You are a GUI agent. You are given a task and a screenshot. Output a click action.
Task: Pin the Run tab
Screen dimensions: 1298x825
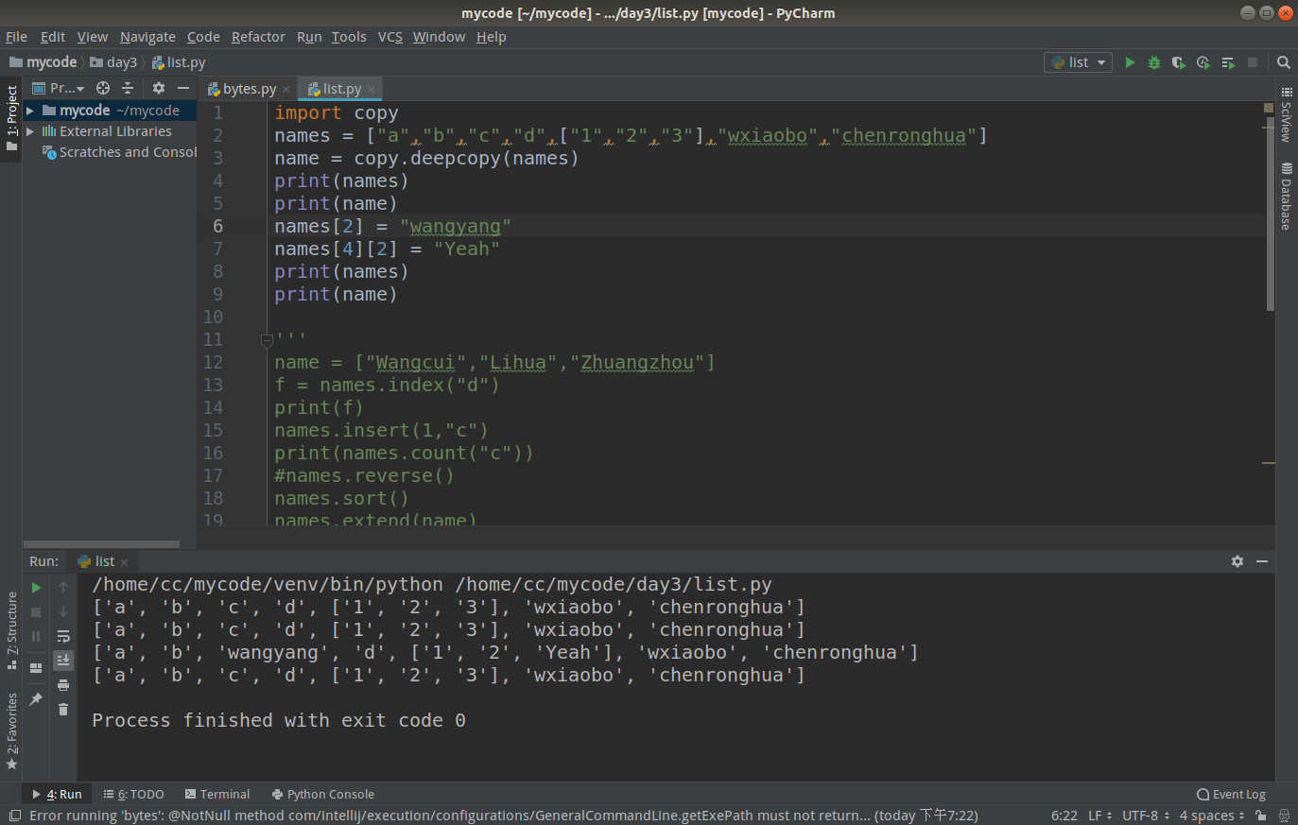click(x=36, y=699)
